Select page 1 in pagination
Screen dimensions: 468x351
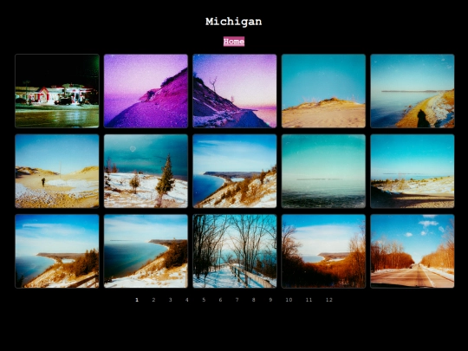(137, 300)
